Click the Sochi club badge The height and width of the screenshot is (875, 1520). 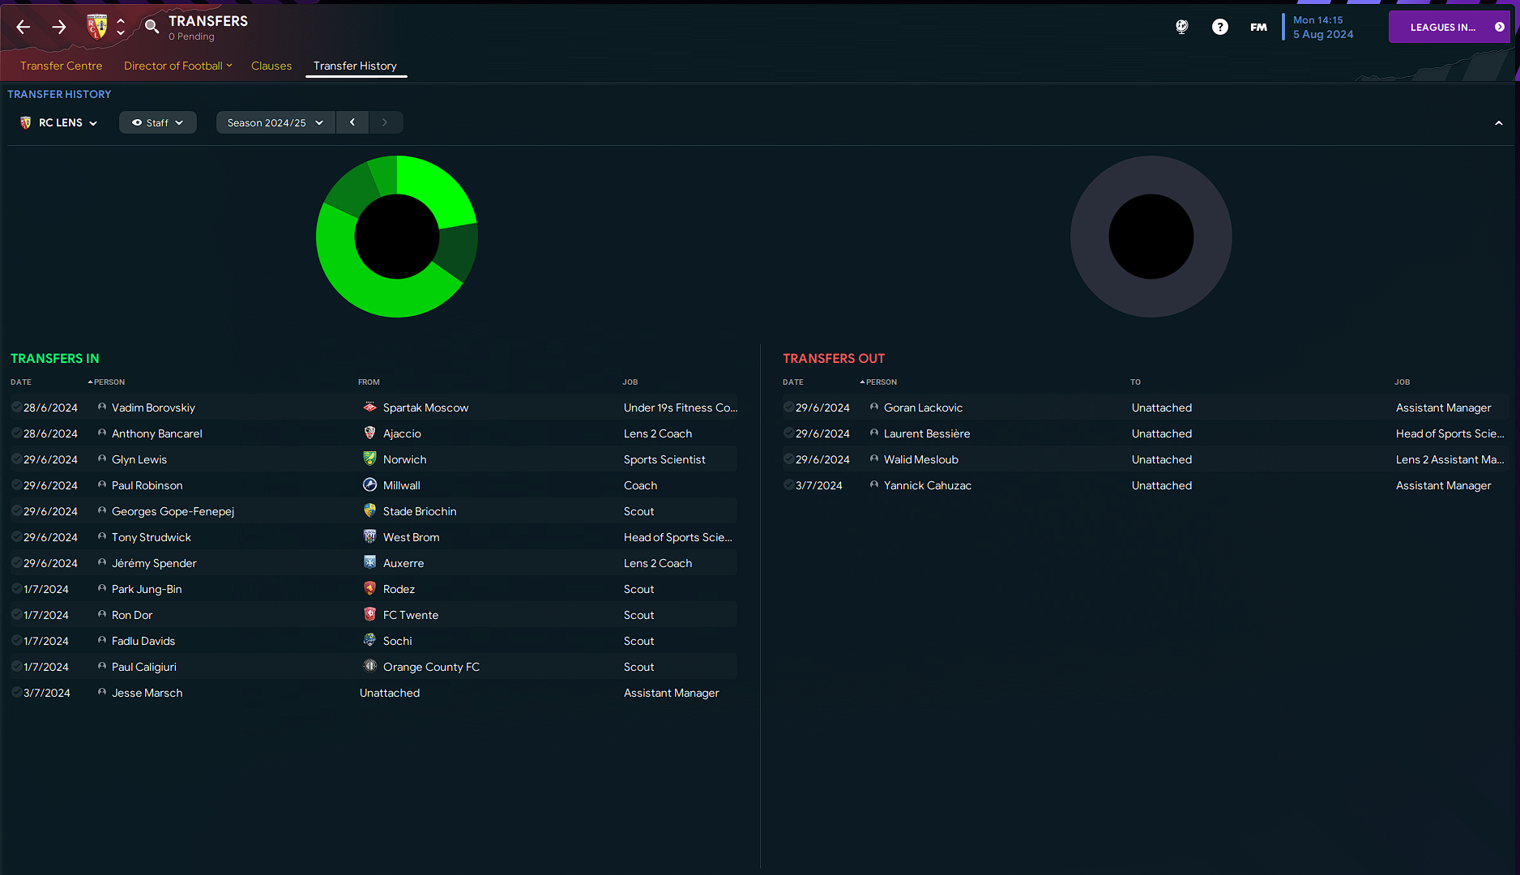pos(369,641)
